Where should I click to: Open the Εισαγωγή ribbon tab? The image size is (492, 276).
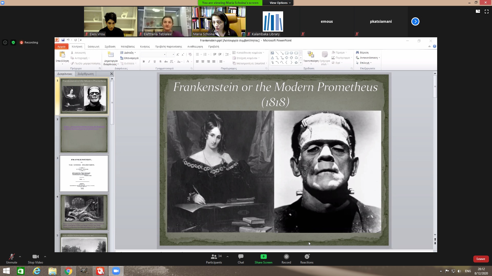[x=93, y=47]
